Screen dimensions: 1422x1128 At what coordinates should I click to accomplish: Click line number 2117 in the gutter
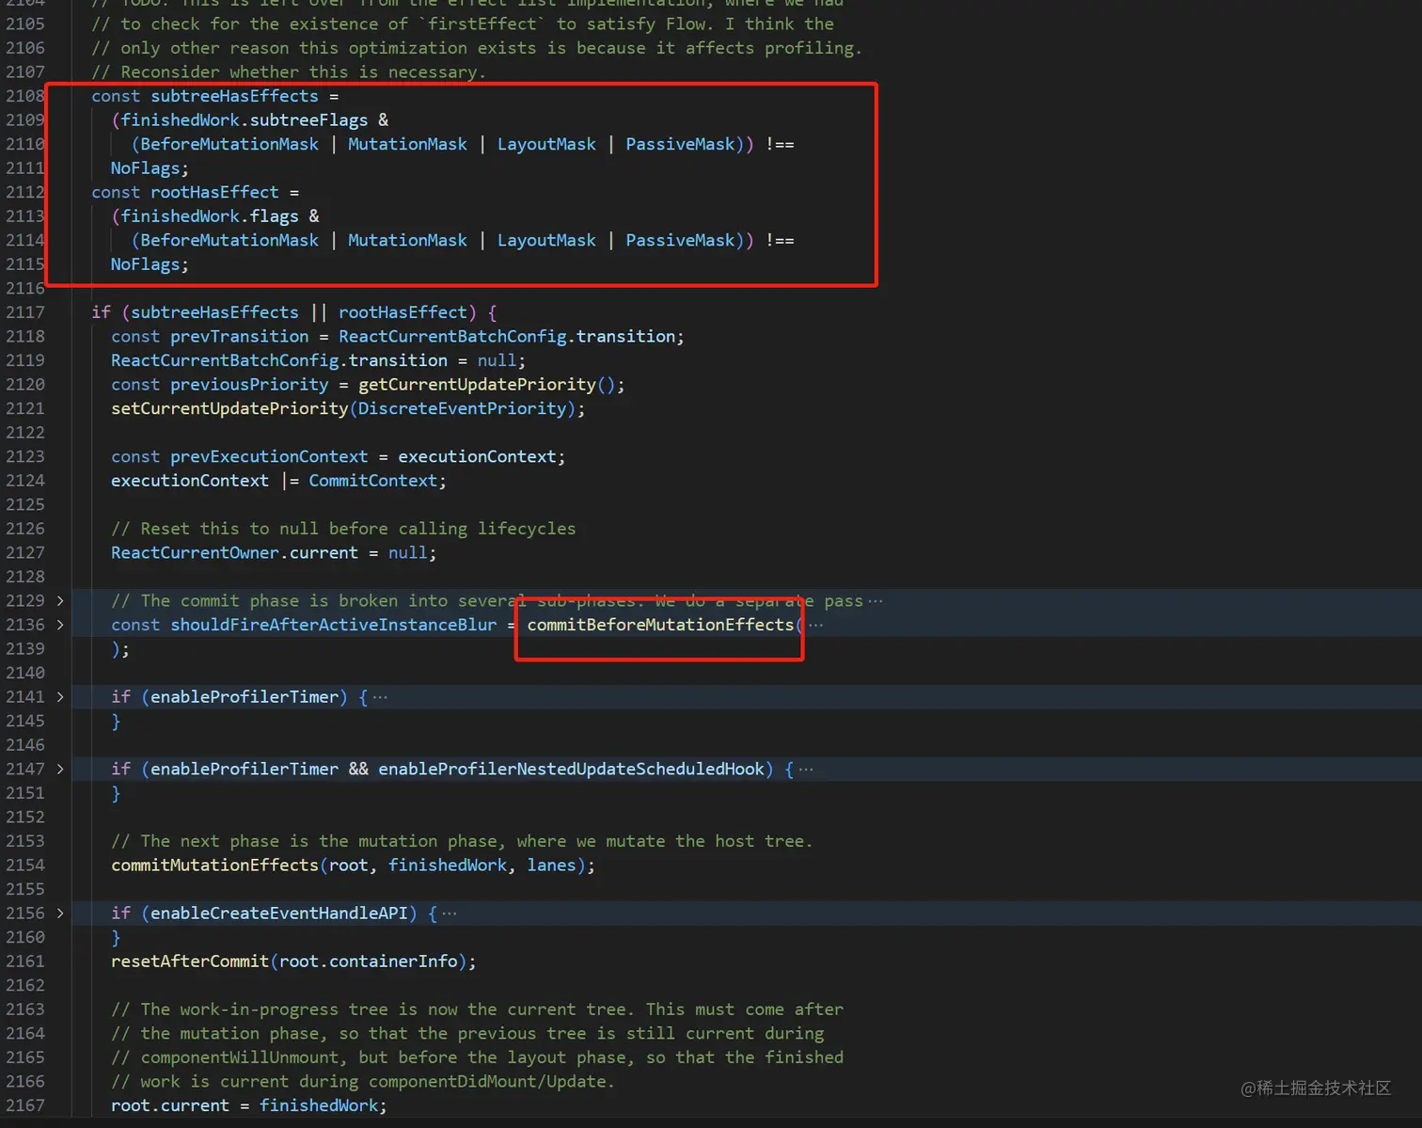click(x=24, y=312)
